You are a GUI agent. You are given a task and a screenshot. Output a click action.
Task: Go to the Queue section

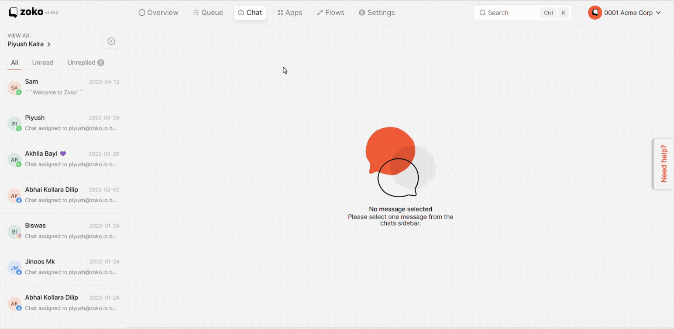pyautogui.click(x=208, y=13)
